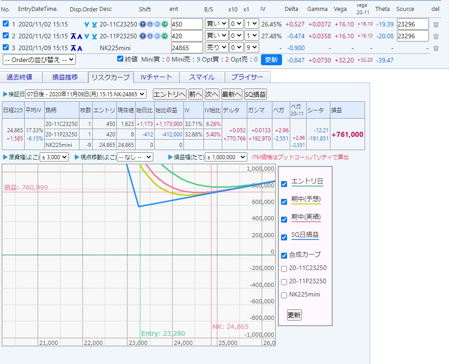Click the 次へ button
Viewport: 449px width, 364px height.
[x=212, y=94]
